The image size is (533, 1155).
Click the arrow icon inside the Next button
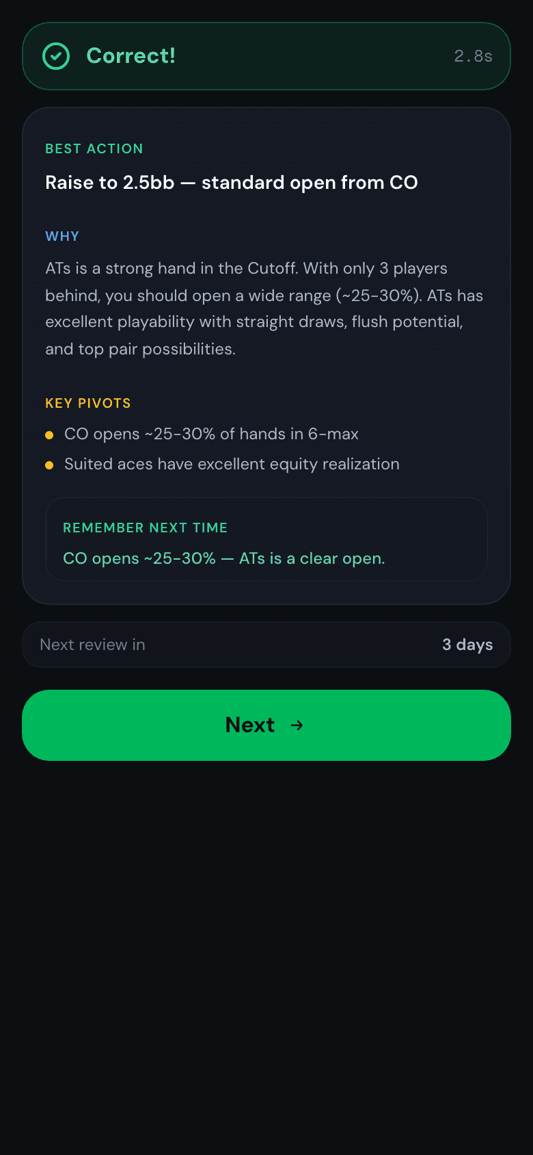pos(298,725)
